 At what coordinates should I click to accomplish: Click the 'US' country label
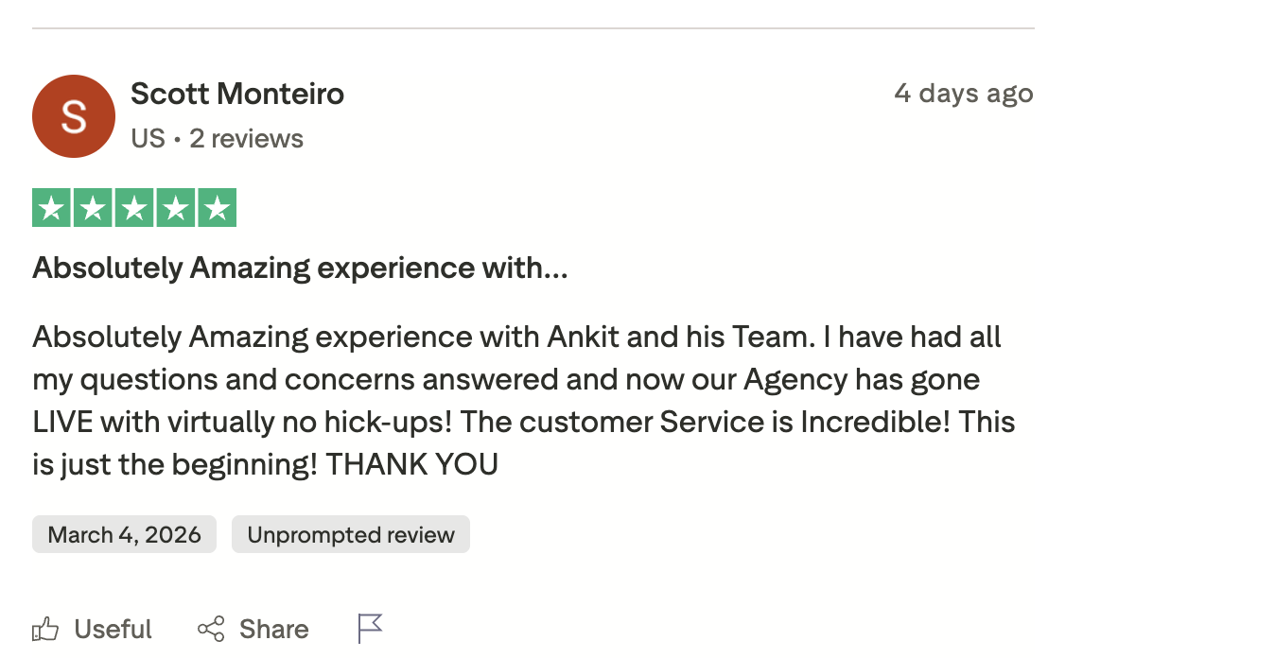148,139
